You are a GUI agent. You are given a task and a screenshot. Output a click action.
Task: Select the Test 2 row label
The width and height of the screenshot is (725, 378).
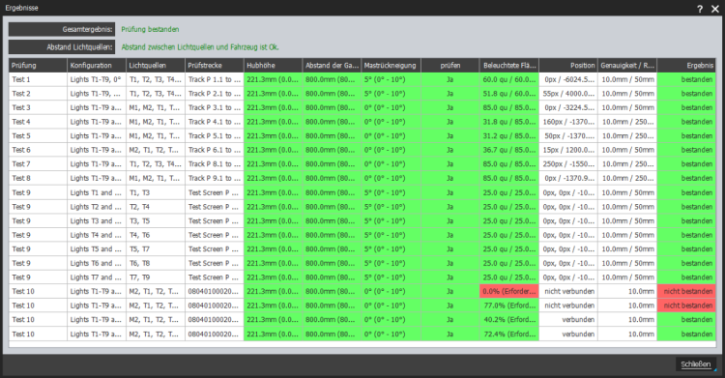(38, 94)
